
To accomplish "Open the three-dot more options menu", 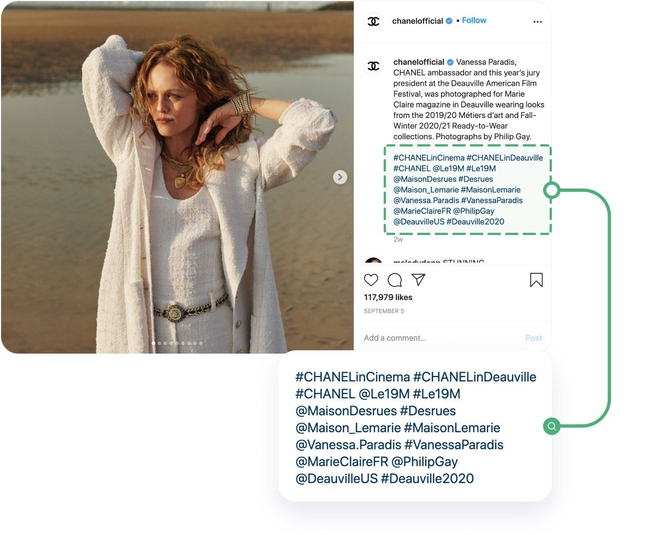I will coord(538,22).
